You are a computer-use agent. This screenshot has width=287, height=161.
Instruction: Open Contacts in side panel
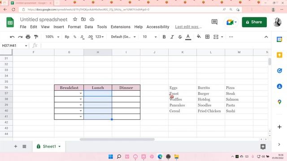279,86
